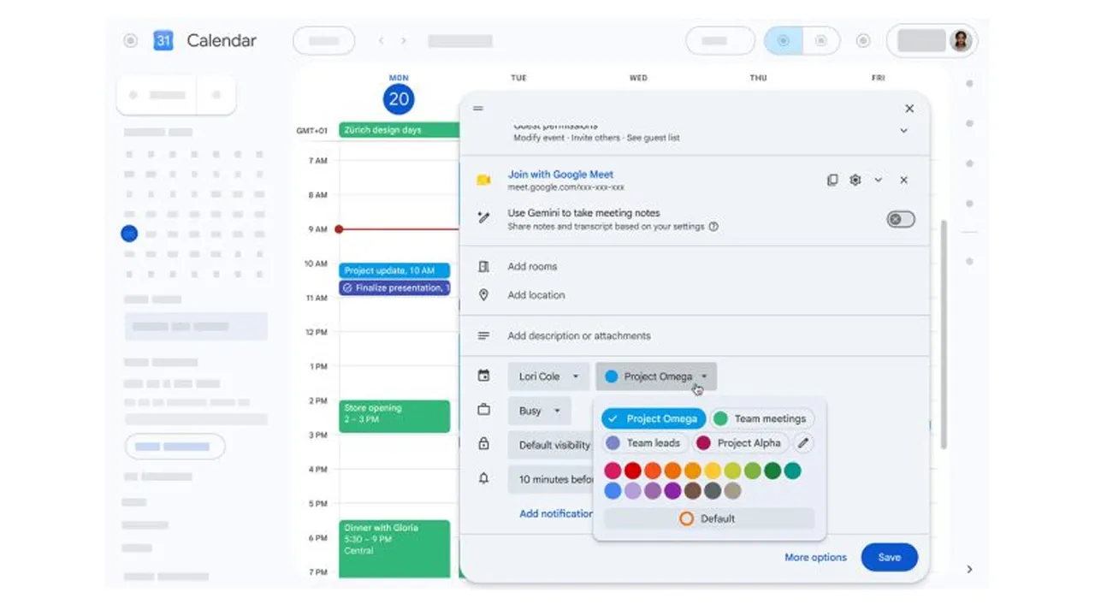Click Add location
Screen dimensions: 1095x616
(x=536, y=295)
